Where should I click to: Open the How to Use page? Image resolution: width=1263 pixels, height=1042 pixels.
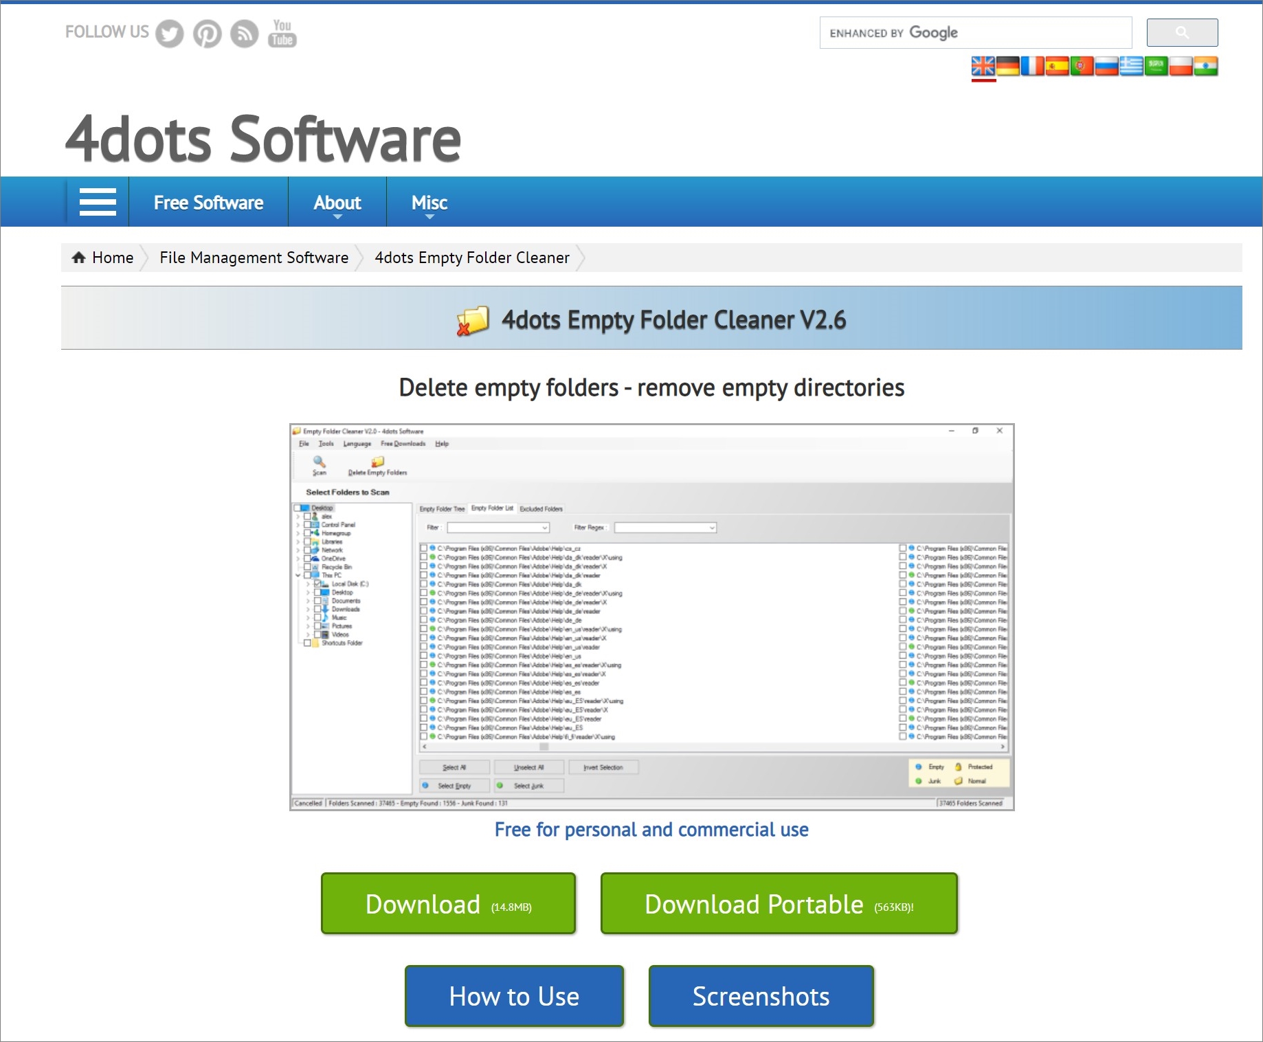coord(514,996)
